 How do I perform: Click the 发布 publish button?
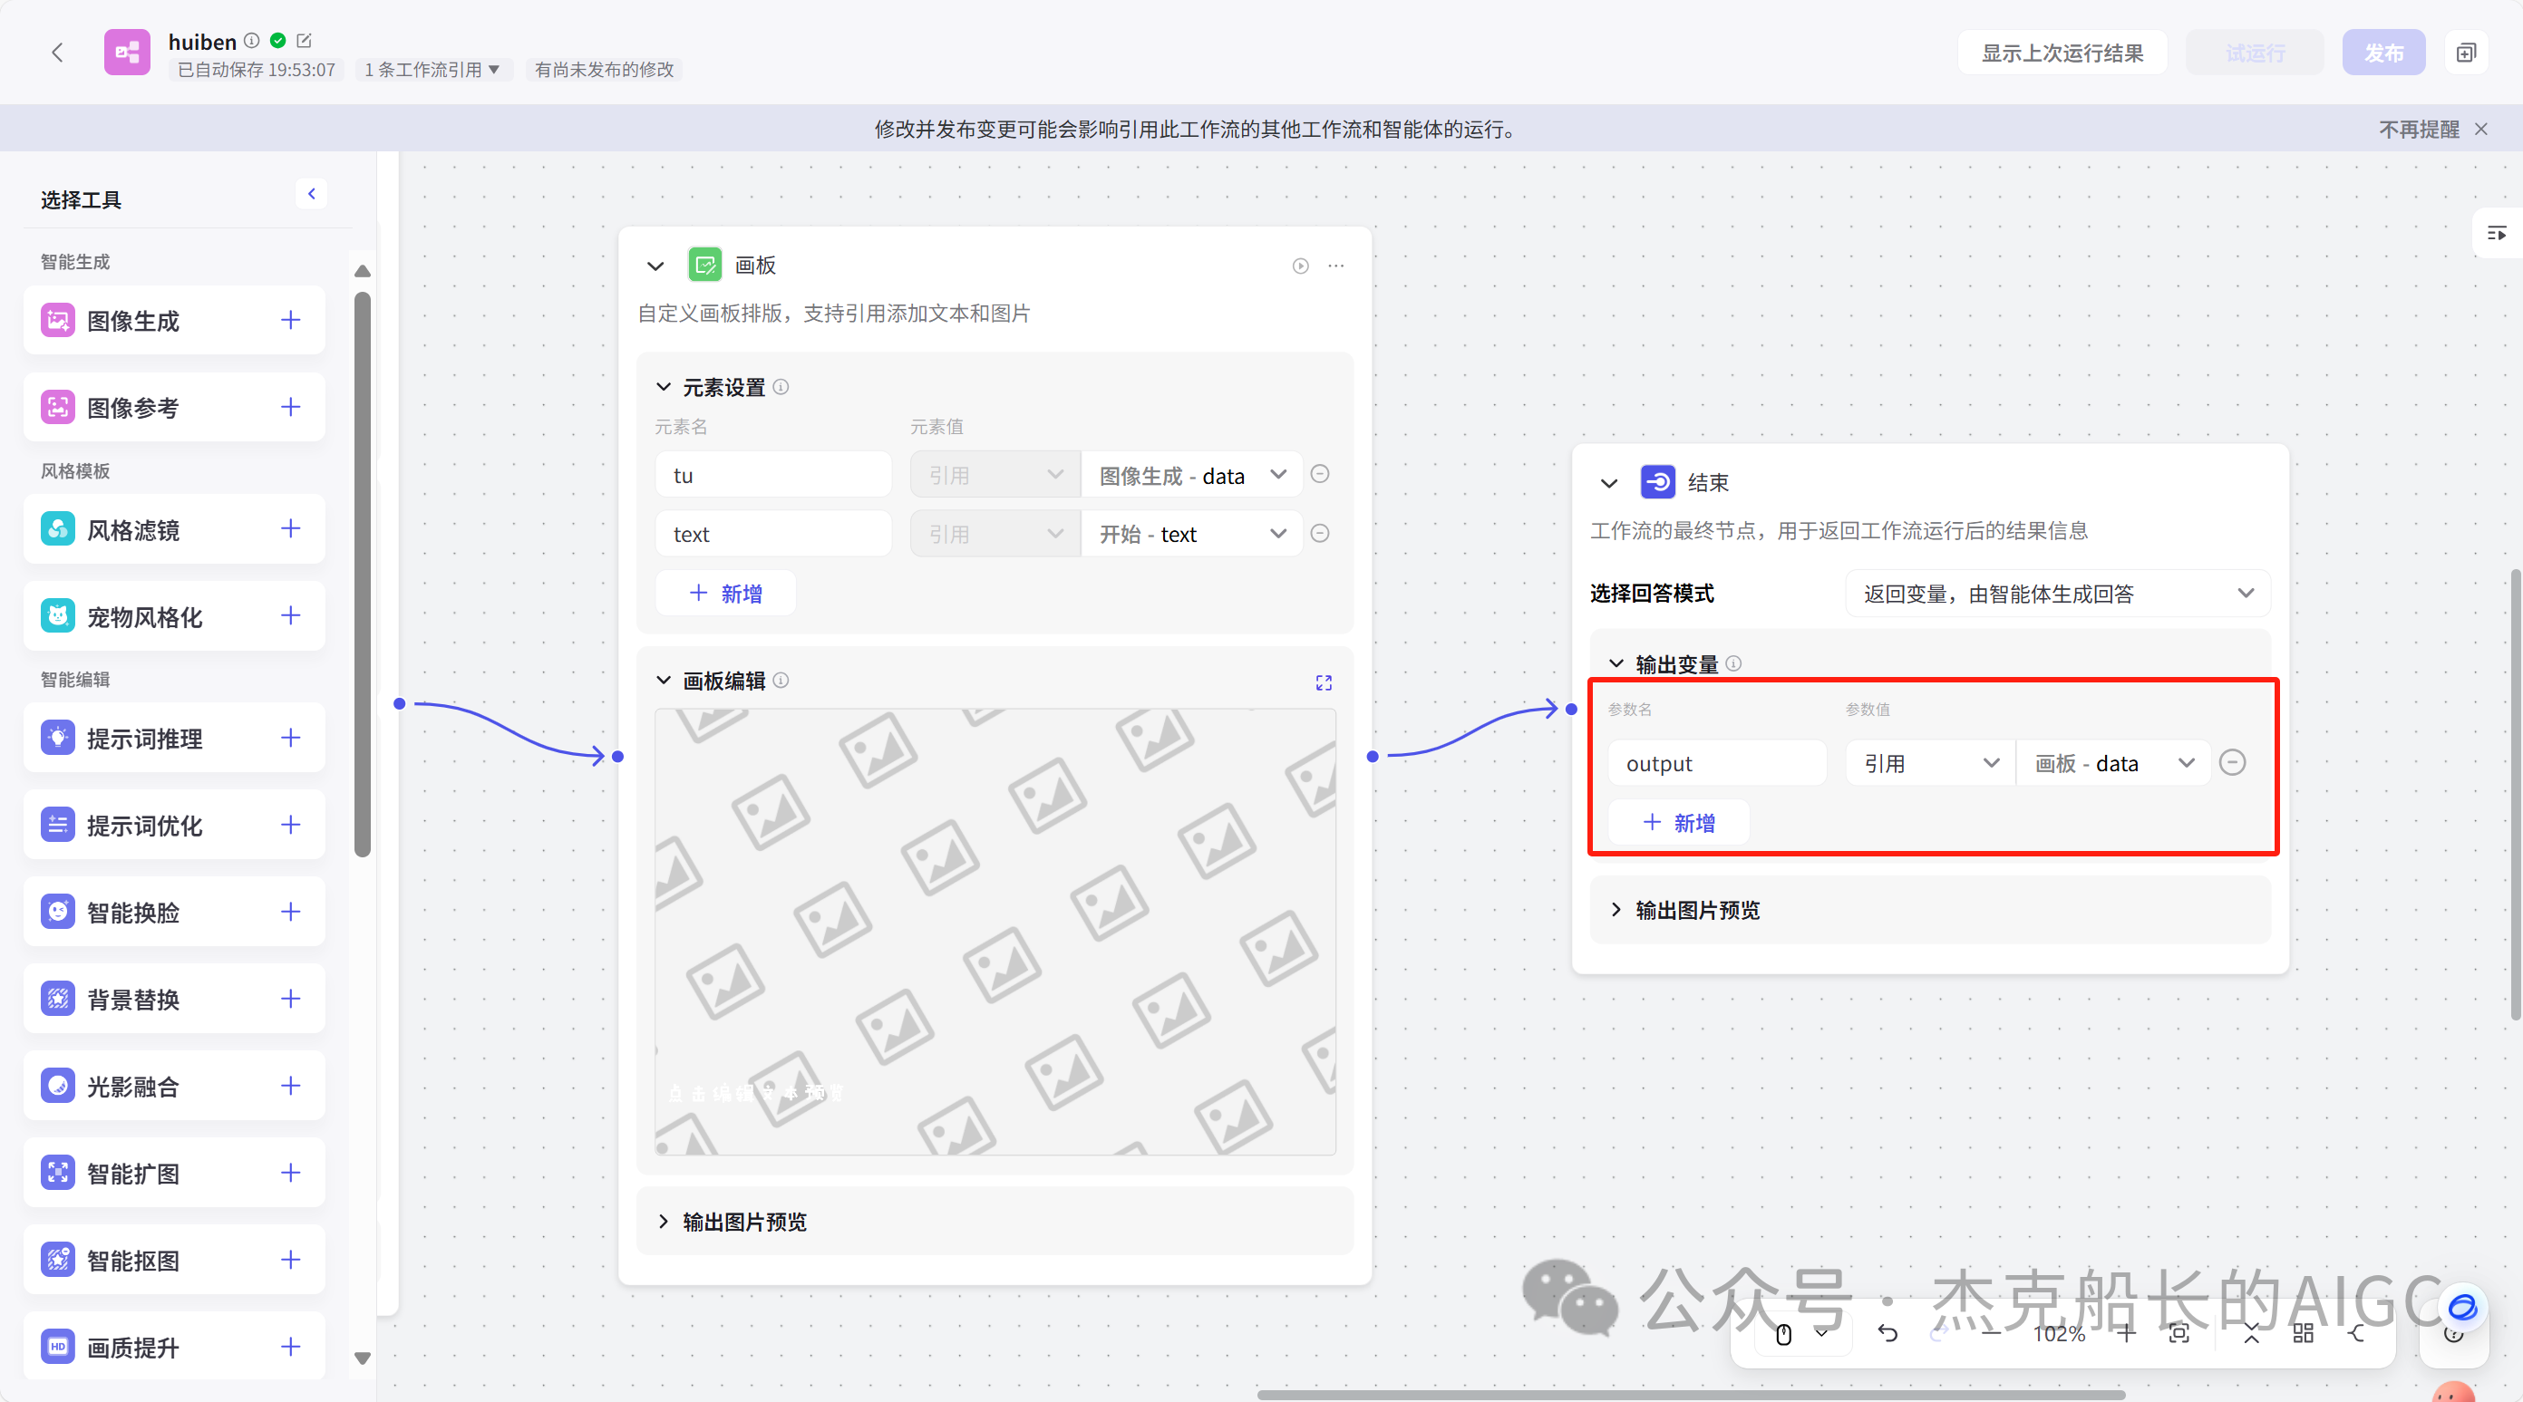point(2384,52)
